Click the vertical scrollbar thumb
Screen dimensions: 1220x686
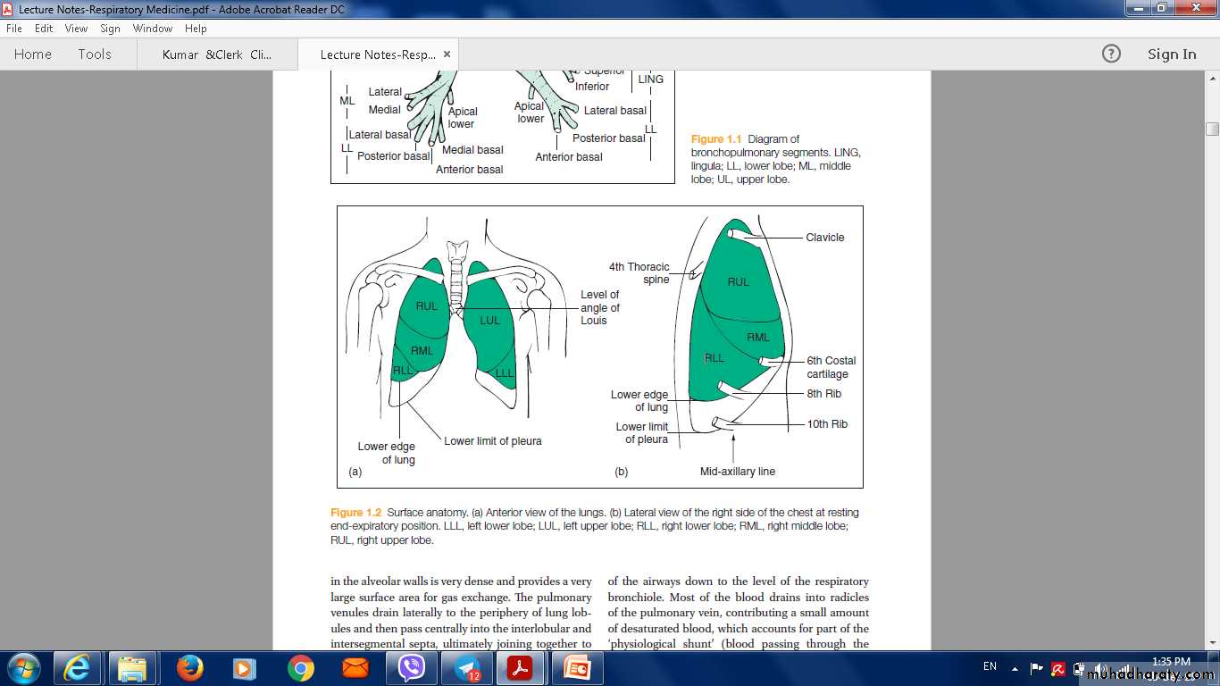click(x=1212, y=129)
